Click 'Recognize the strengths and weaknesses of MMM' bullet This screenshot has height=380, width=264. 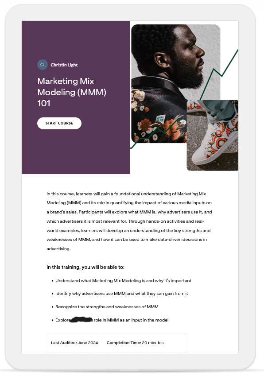point(107,307)
